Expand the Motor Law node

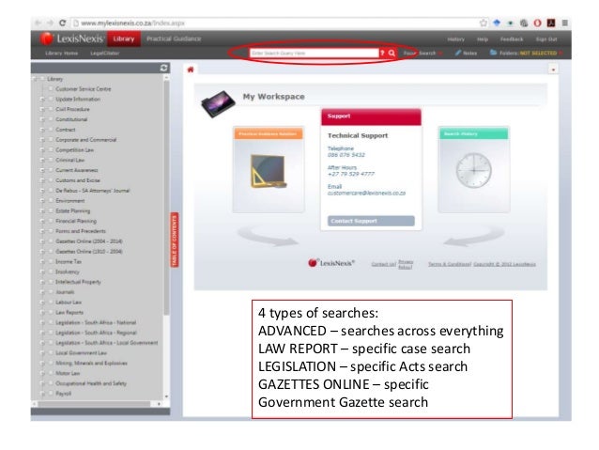click(x=42, y=374)
